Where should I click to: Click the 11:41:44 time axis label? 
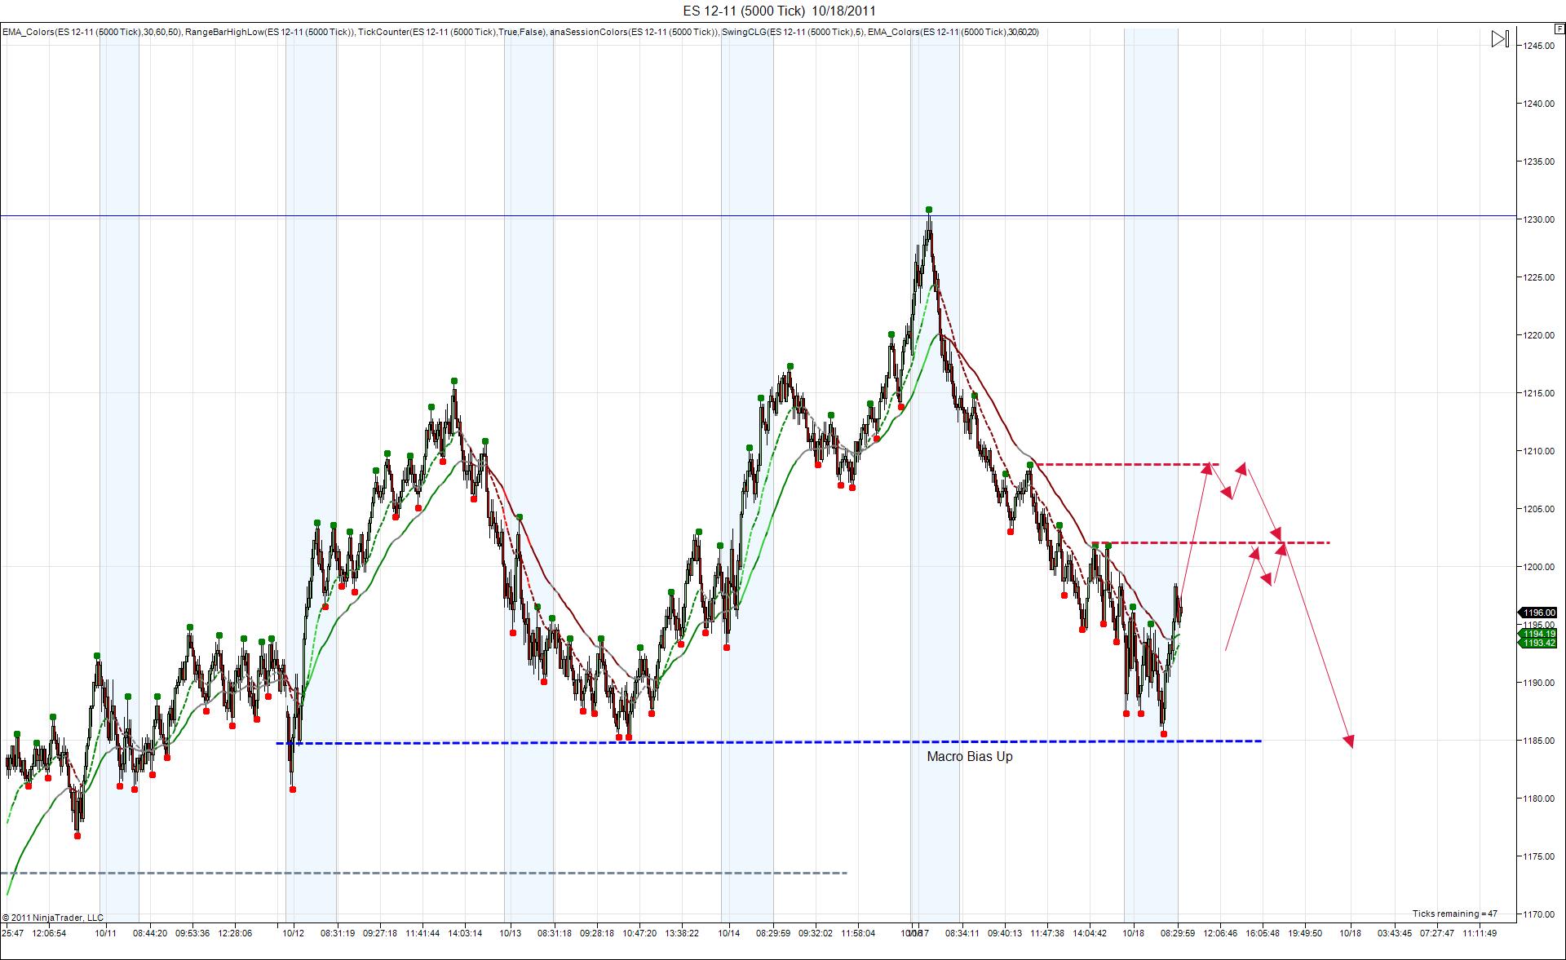tap(422, 933)
